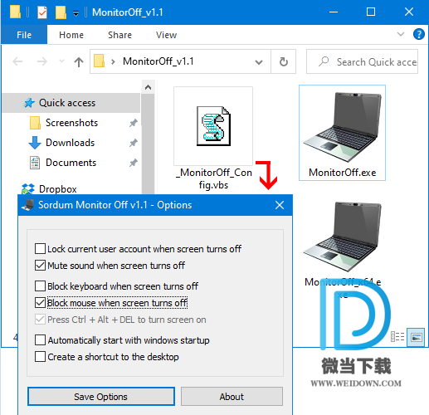Viewport: 429px width, 415px height.
Task: Open the _MonitorOff_Config.vbs script file
Action: [213, 139]
